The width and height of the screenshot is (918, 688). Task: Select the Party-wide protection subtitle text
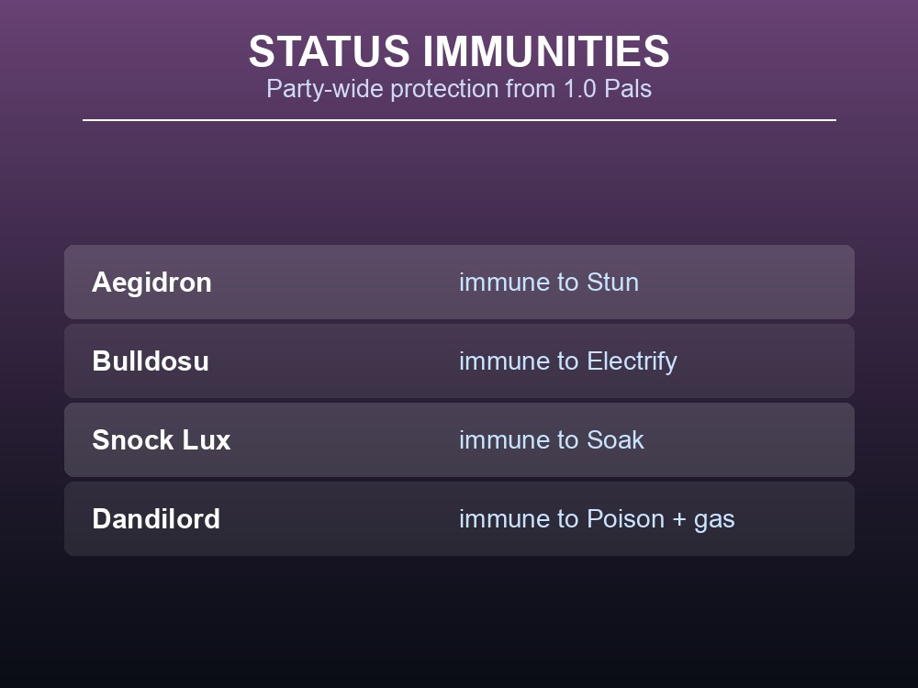click(x=458, y=89)
